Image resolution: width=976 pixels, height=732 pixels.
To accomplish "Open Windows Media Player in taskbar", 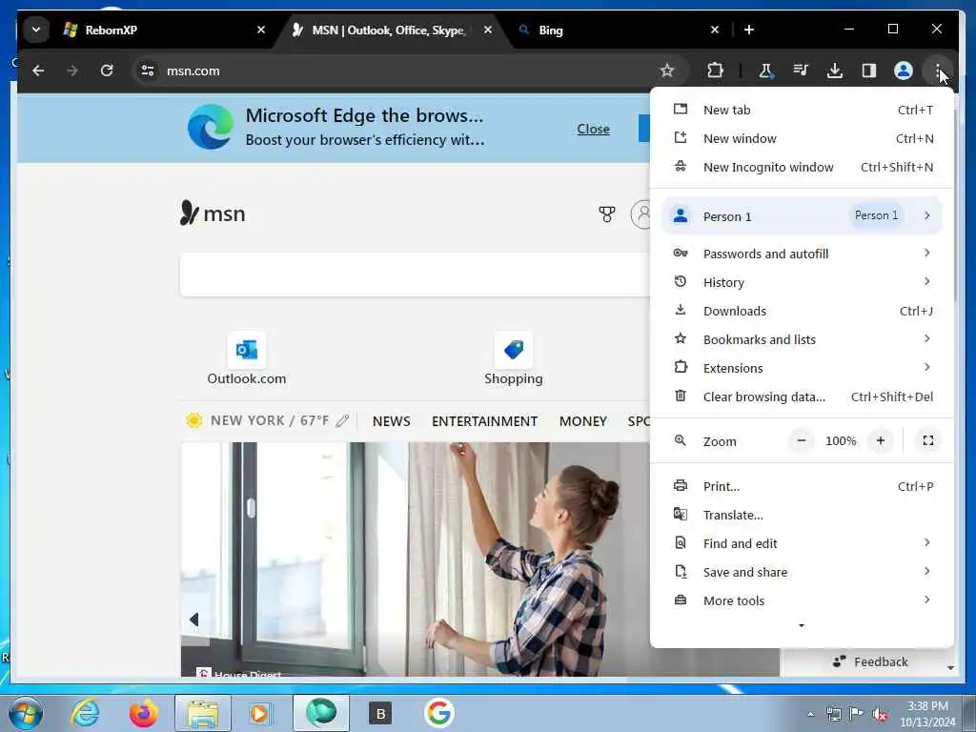I will [x=259, y=713].
